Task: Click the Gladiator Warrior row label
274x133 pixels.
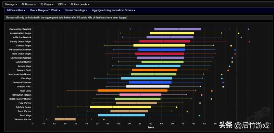Action: [23, 120]
